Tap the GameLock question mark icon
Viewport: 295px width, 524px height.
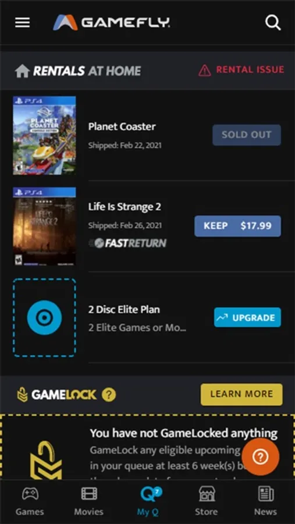pyautogui.click(x=109, y=395)
